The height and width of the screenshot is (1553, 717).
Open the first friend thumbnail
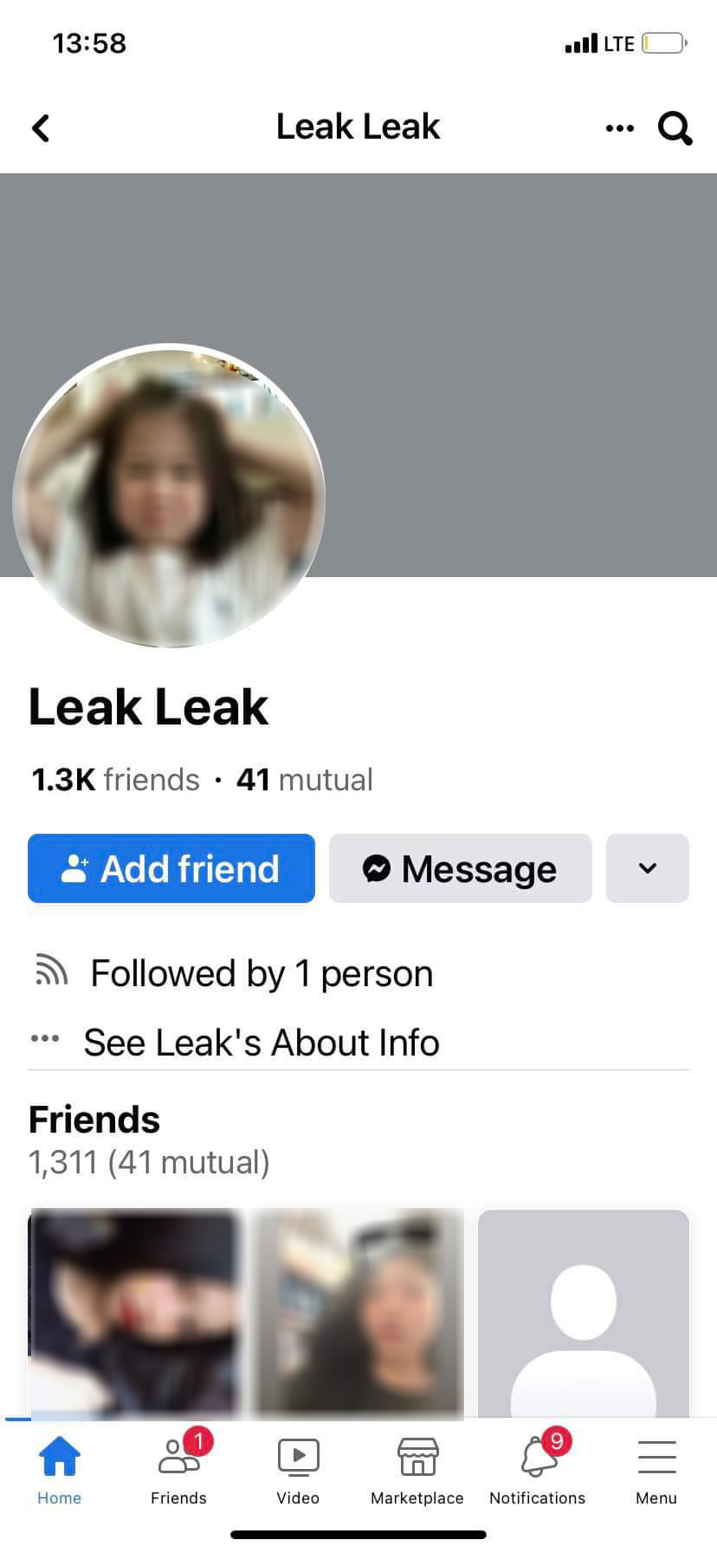click(x=133, y=1313)
